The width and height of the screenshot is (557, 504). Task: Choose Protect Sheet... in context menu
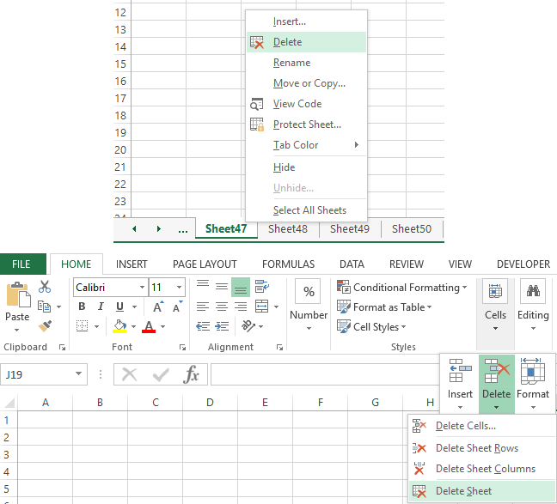tap(306, 124)
